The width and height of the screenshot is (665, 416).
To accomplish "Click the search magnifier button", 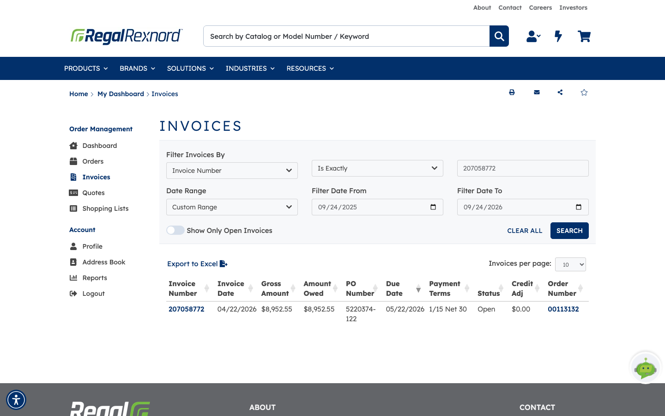I will click(499, 36).
